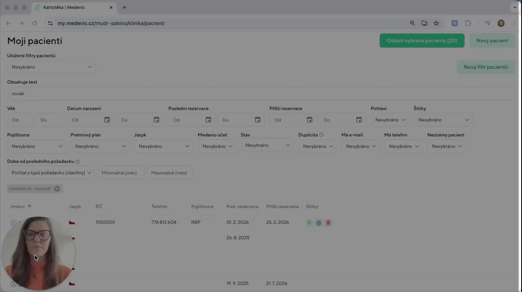Click the Věk Do input field
The height and width of the screenshot is (292, 522).
[x=49, y=120]
